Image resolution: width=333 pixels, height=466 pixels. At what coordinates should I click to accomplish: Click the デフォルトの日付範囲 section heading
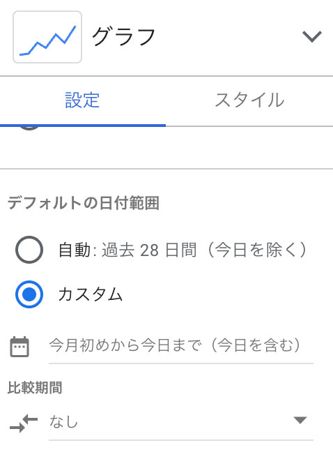point(84,203)
